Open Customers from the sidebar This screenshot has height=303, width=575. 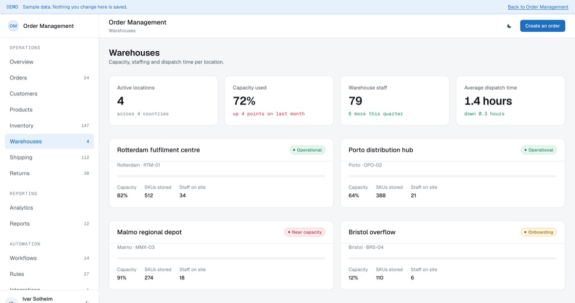tap(49, 94)
